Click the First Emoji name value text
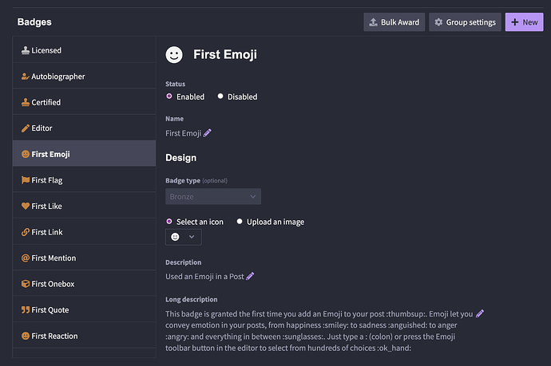 click(184, 133)
